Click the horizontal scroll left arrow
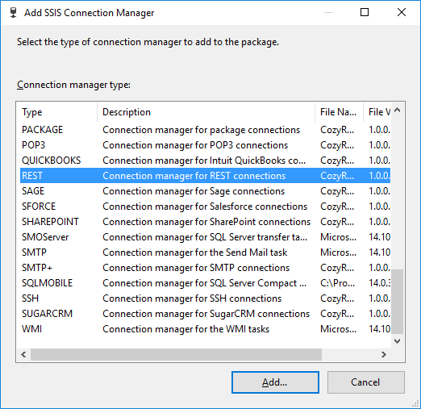Image resolution: width=421 pixels, height=409 pixels. tap(23, 354)
